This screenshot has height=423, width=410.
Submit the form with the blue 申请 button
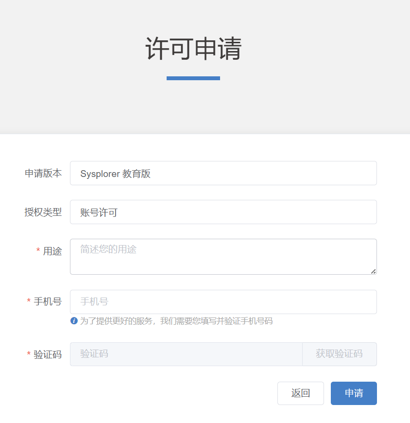[354, 393]
